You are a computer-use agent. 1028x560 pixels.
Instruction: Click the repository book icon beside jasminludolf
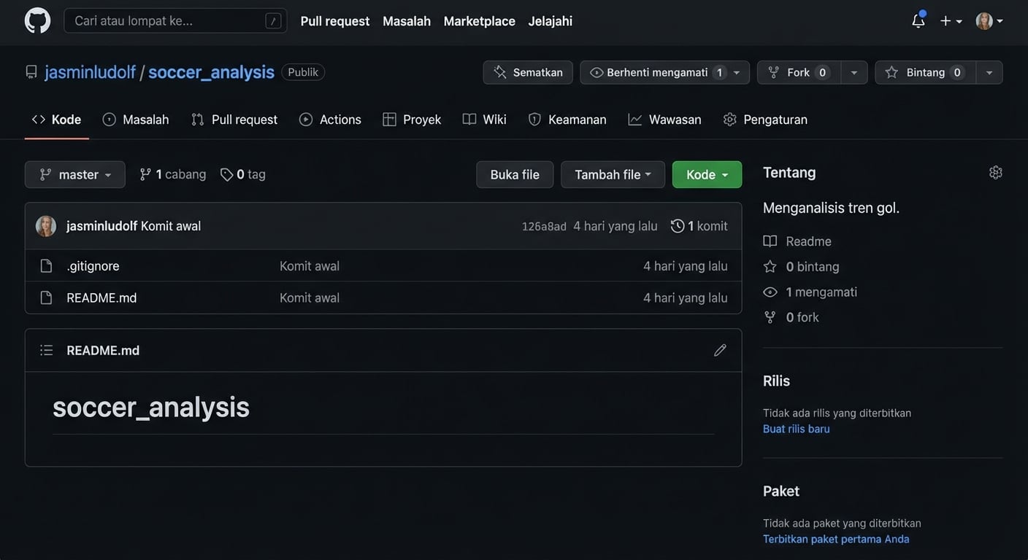(31, 71)
